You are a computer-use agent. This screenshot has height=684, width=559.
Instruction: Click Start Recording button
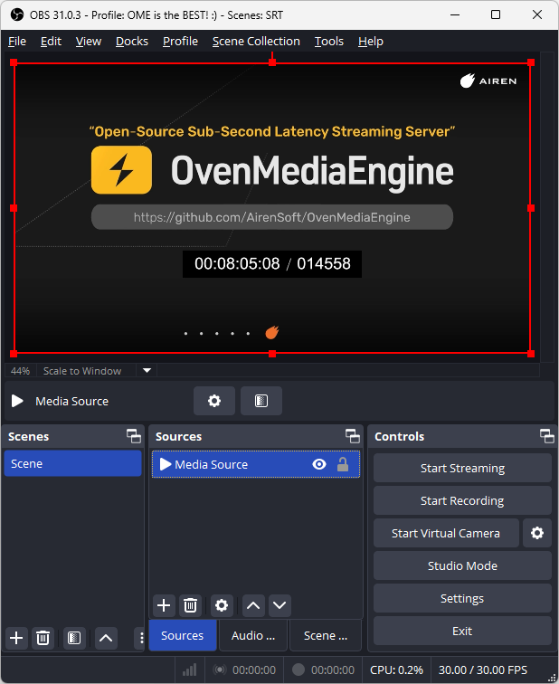tap(462, 500)
